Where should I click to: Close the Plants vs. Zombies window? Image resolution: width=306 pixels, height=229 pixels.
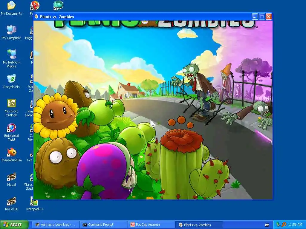click(269, 17)
